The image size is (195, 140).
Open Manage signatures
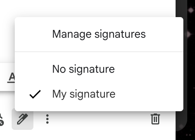pyautogui.click(x=99, y=34)
